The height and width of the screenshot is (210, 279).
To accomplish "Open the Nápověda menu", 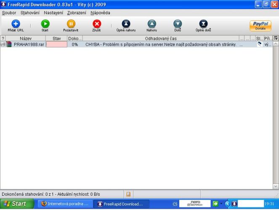I will point(100,13).
